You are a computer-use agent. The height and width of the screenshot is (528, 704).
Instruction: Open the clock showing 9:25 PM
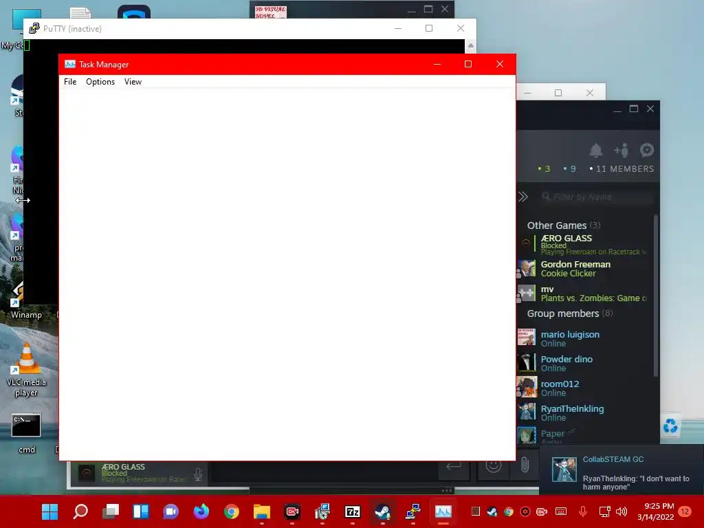point(655,511)
